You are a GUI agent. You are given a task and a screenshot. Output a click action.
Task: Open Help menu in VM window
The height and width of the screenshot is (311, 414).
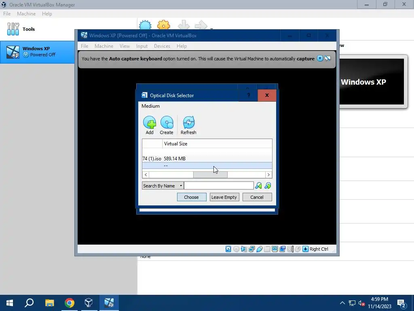click(182, 46)
